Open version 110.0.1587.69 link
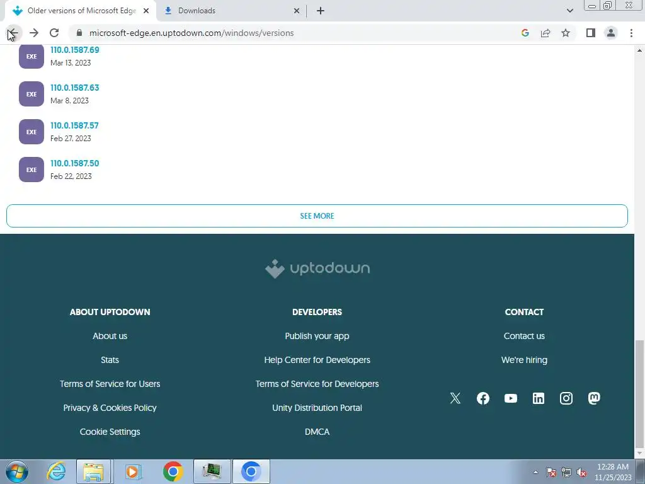 pyautogui.click(x=75, y=50)
